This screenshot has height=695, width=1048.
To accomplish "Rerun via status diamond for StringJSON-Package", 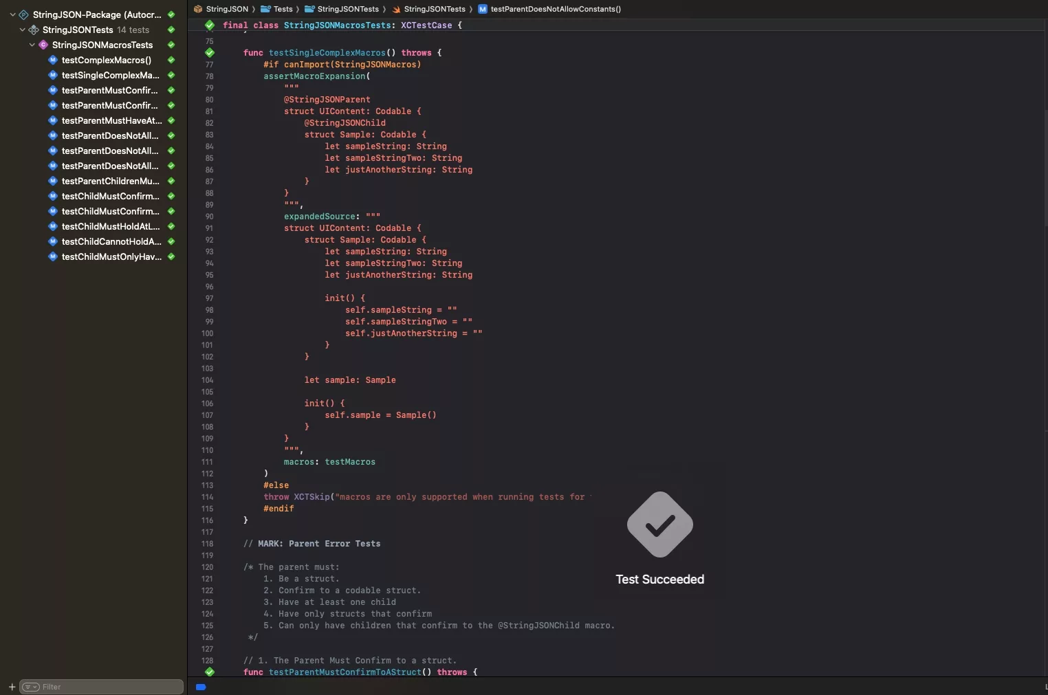I will point(171,14).
